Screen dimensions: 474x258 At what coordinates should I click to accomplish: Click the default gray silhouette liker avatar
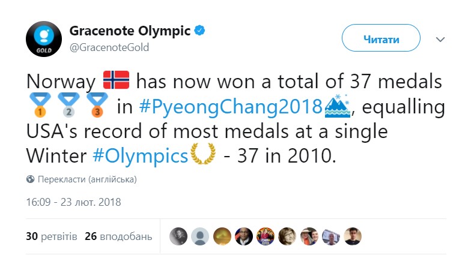coord(199,237)
